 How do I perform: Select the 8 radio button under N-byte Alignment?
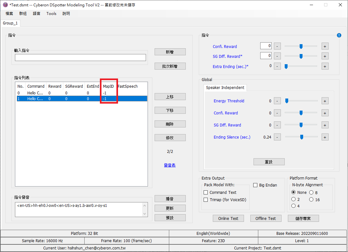click(x=311, y=192)
